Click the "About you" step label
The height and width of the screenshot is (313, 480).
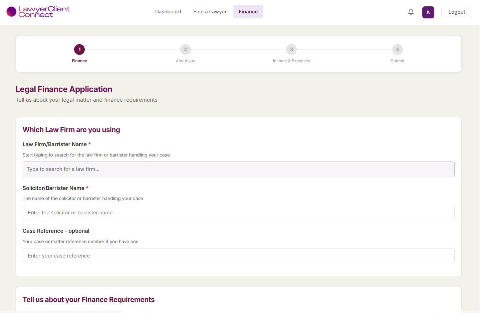click(x=186, y=61)
